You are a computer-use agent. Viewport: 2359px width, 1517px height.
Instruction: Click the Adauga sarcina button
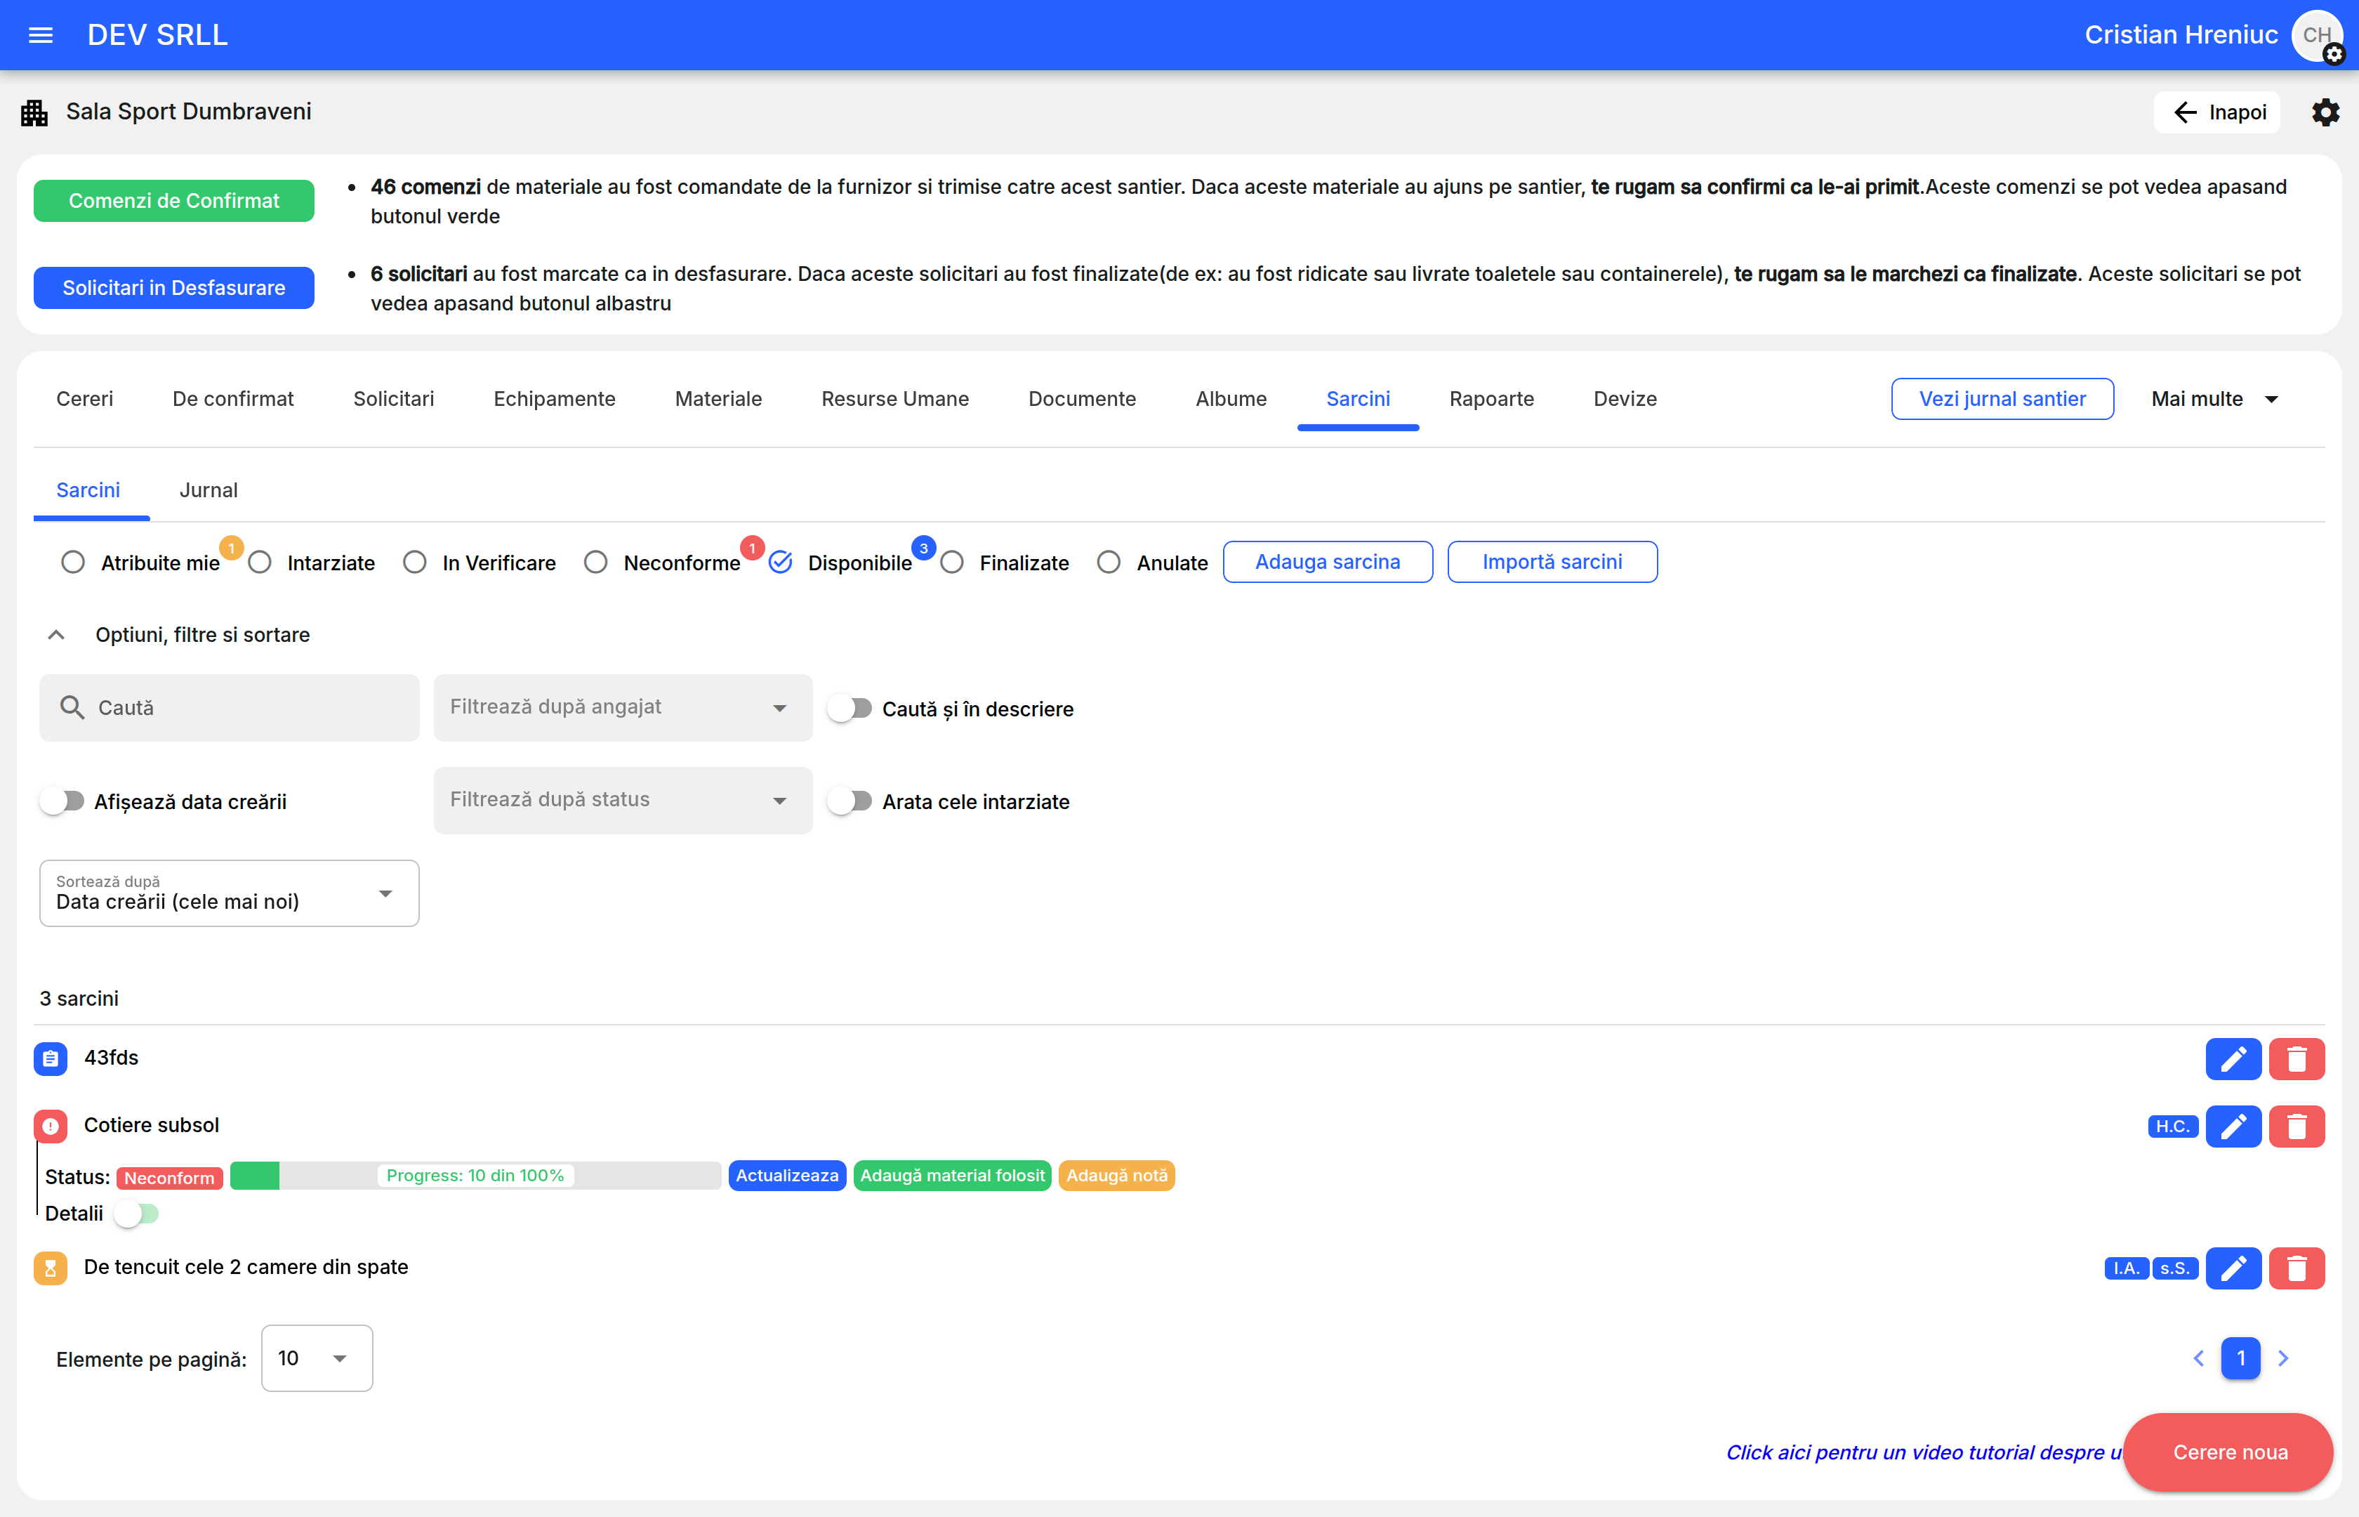(x=1326, y=563)
